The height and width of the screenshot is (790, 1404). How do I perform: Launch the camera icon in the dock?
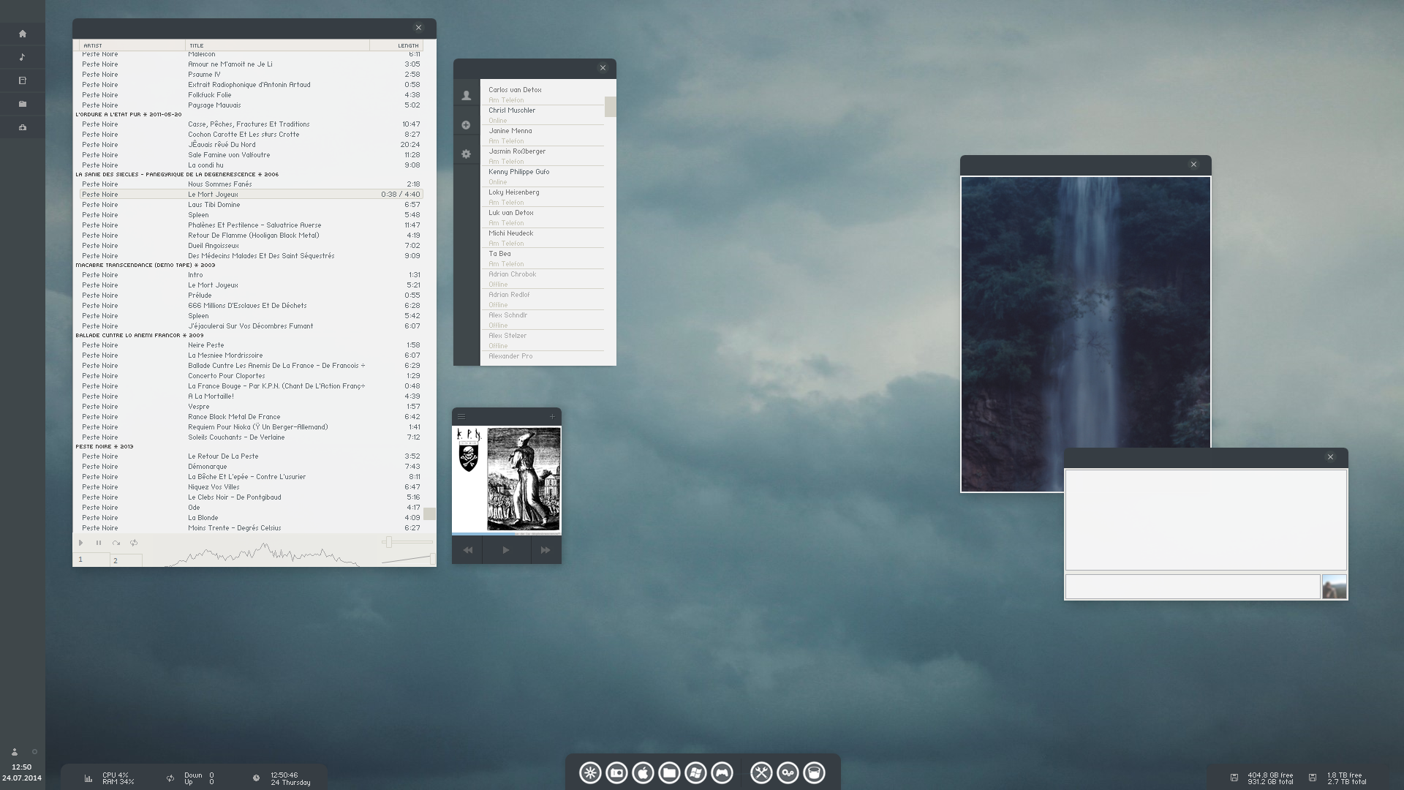tap(616, 772)
